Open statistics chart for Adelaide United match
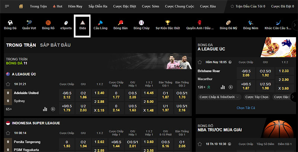298x152 pixels. click(x=45, y=109)
